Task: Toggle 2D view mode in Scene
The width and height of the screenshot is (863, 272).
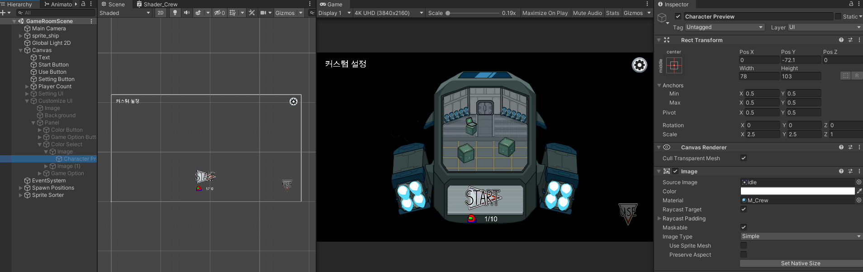Action: tap(161, 13)
